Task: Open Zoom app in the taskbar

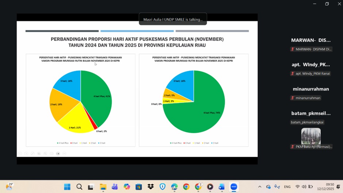Action: coord(234,187)
